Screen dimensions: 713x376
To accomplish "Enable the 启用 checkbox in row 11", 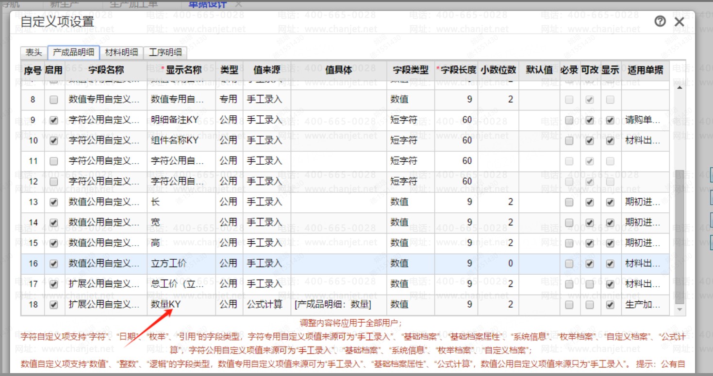I will [54, 161].
